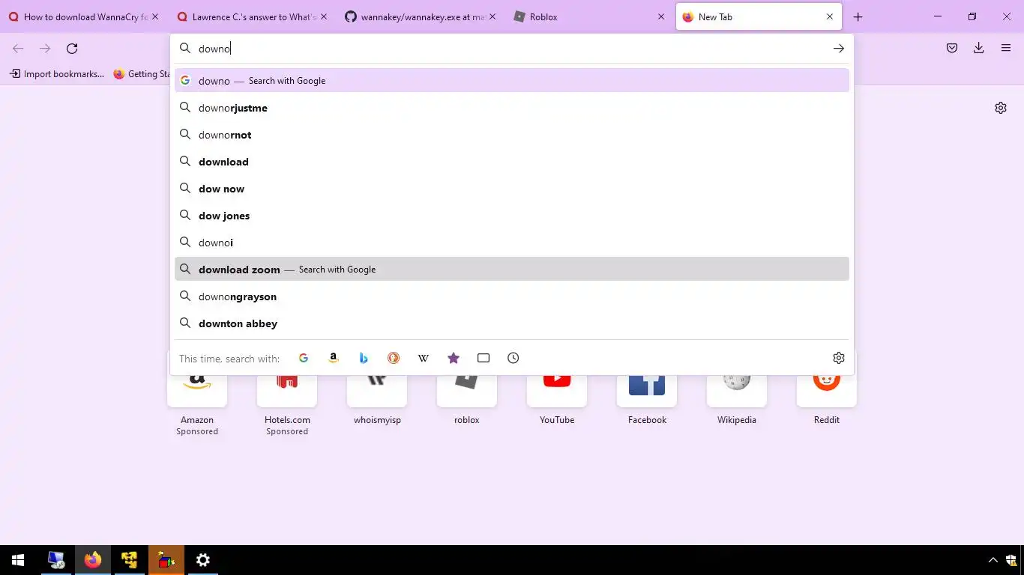This screenshot has width=1024, height=575.
Task: Switch to the Roblox tab
Action: tap(589, 16)
